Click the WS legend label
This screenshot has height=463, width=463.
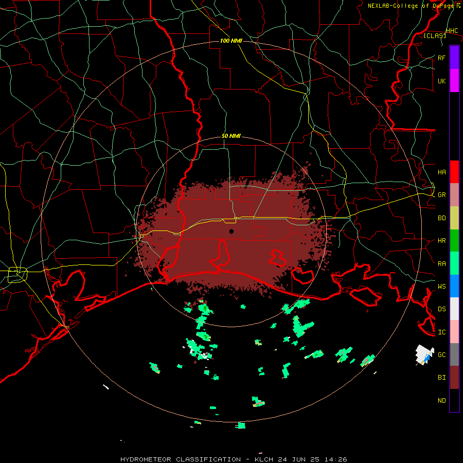coord(441,287)
